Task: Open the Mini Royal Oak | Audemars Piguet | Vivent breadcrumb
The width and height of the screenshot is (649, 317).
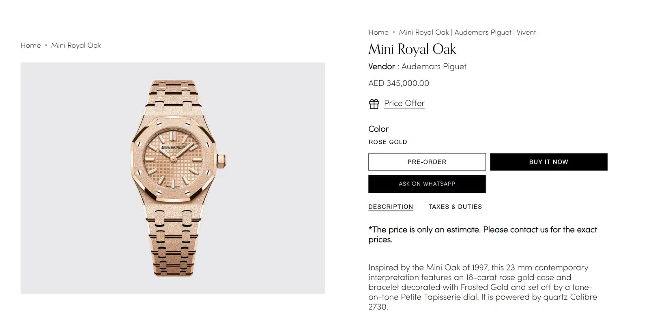Action: 467,32
